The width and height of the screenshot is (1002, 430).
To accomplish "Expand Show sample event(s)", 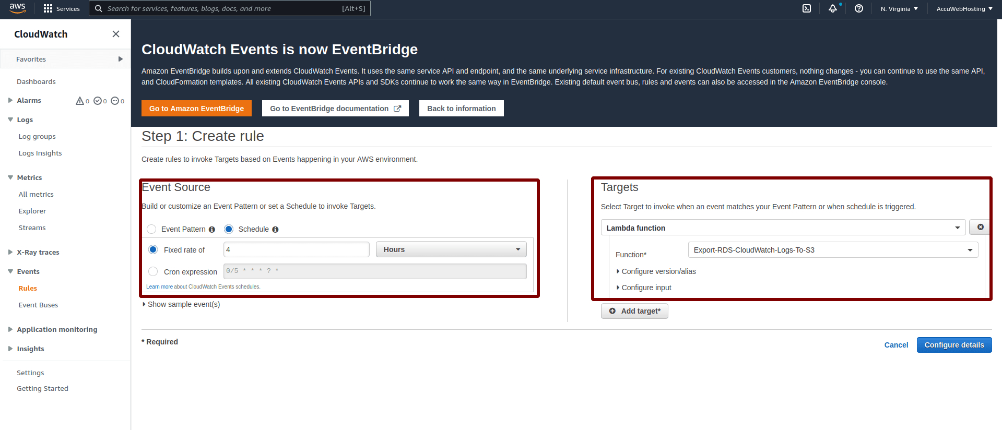I will [x=181, y=304].
